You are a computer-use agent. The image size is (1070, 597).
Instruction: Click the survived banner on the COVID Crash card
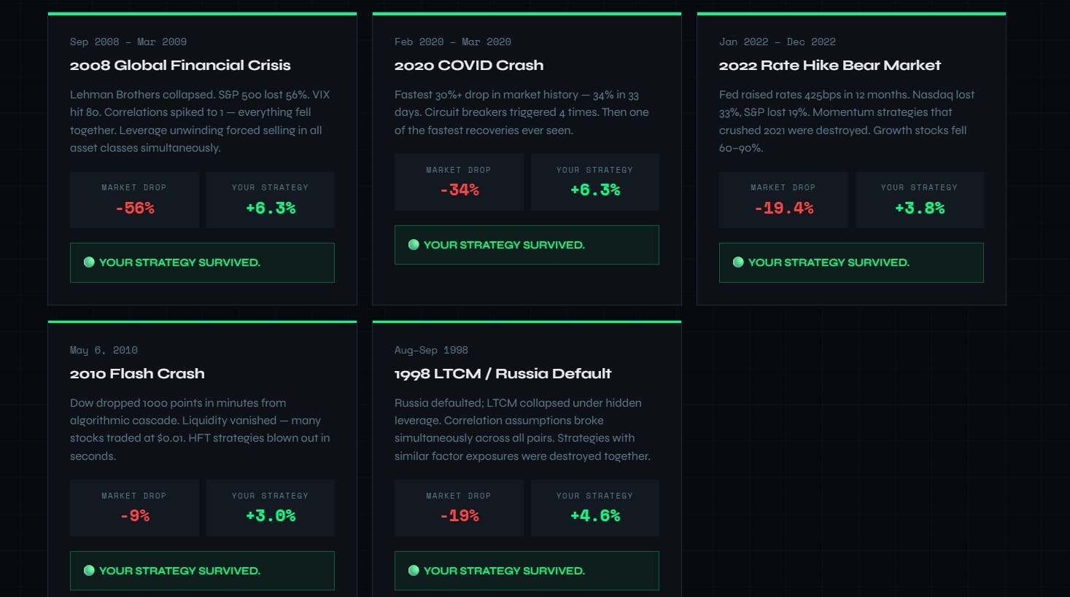coord(527,245)
